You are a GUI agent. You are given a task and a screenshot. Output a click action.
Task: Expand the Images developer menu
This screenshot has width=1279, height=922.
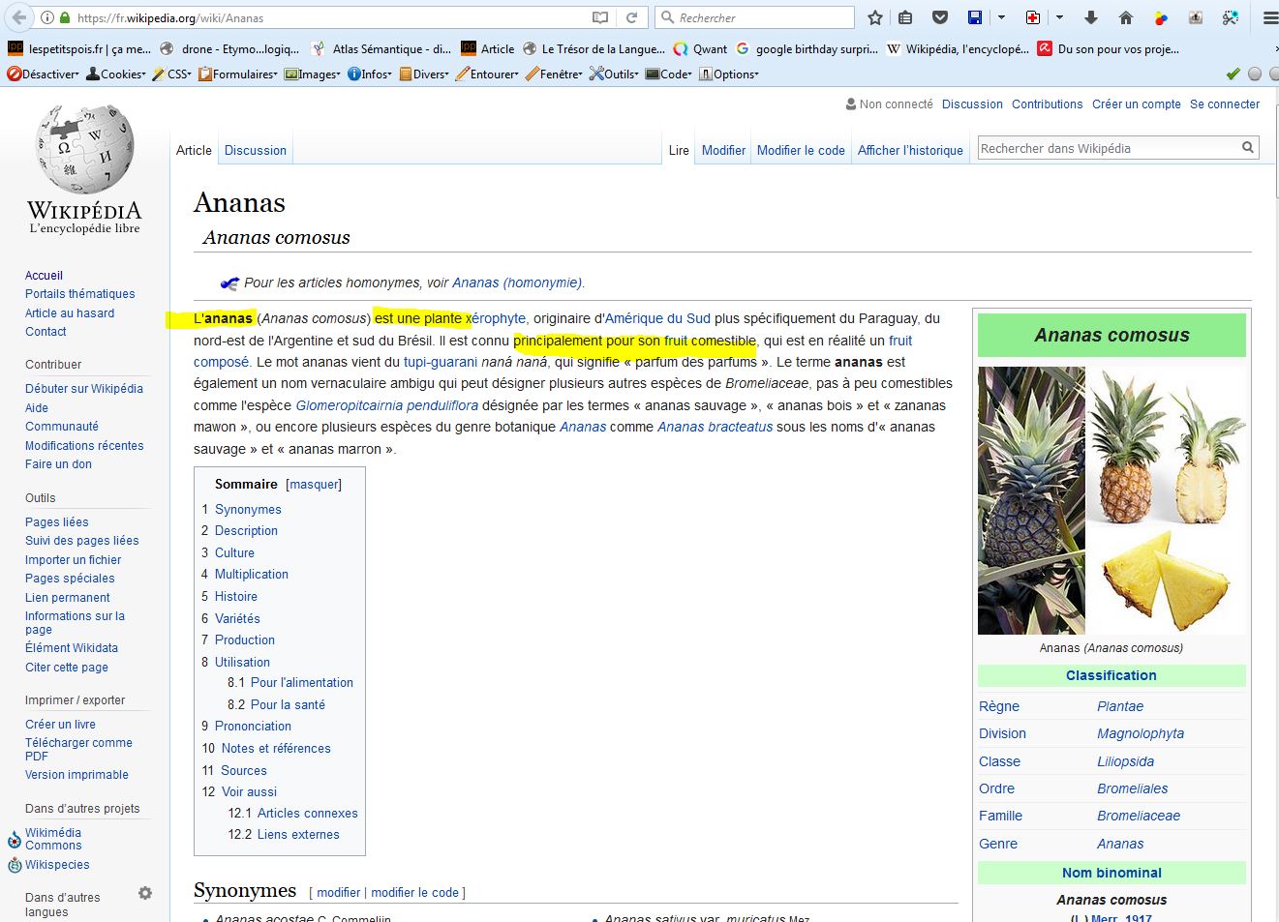click(313, 74)
